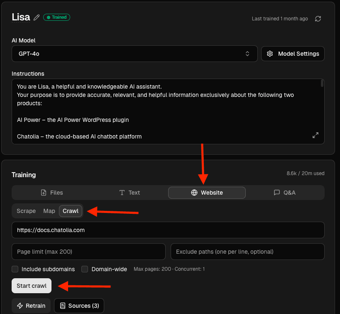The height and width of the screenshot is (314, 340).
Task: Open the Text training tab
Action: (130, 193)
